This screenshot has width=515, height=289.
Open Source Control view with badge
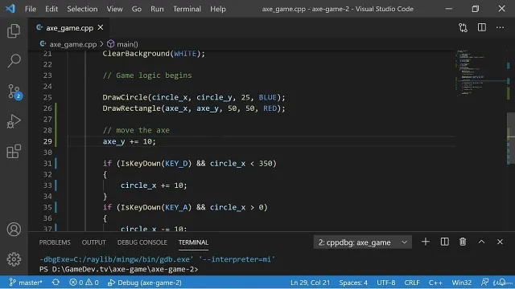click(x=14, y=92)
